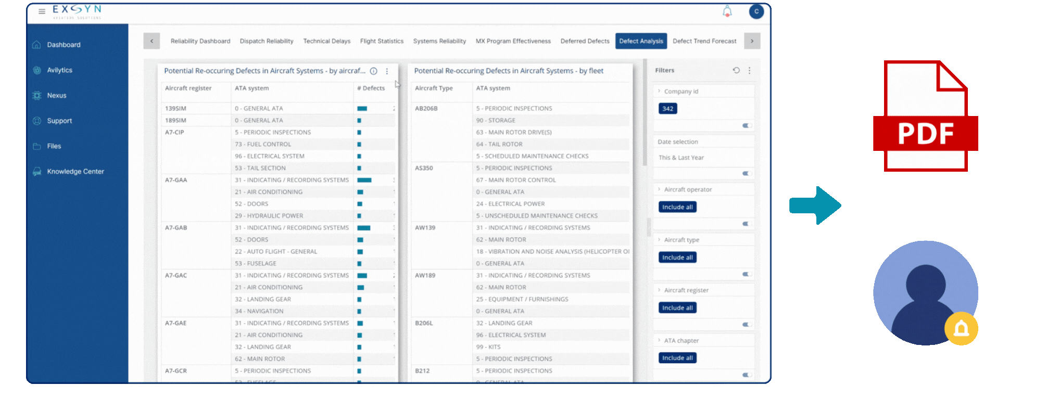Open the user avatar 'C' menu
This screenshot has width=1047, height=411.
pyautogui.click(x=756, y=11)
